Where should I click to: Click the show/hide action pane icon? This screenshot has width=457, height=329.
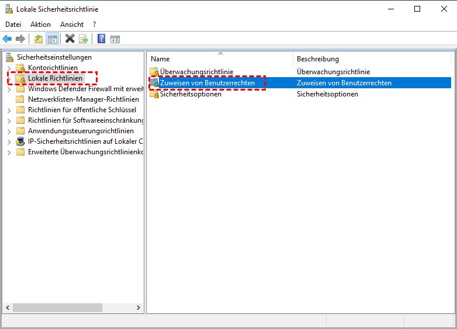click(115, 39)
